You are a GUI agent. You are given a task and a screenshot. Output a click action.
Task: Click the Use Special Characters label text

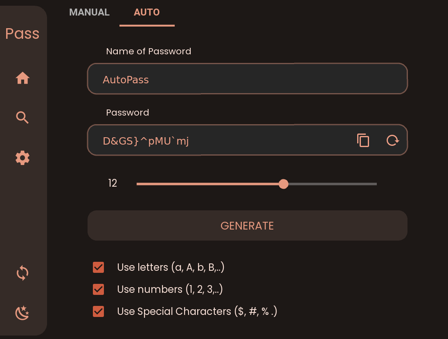[197, 311]
